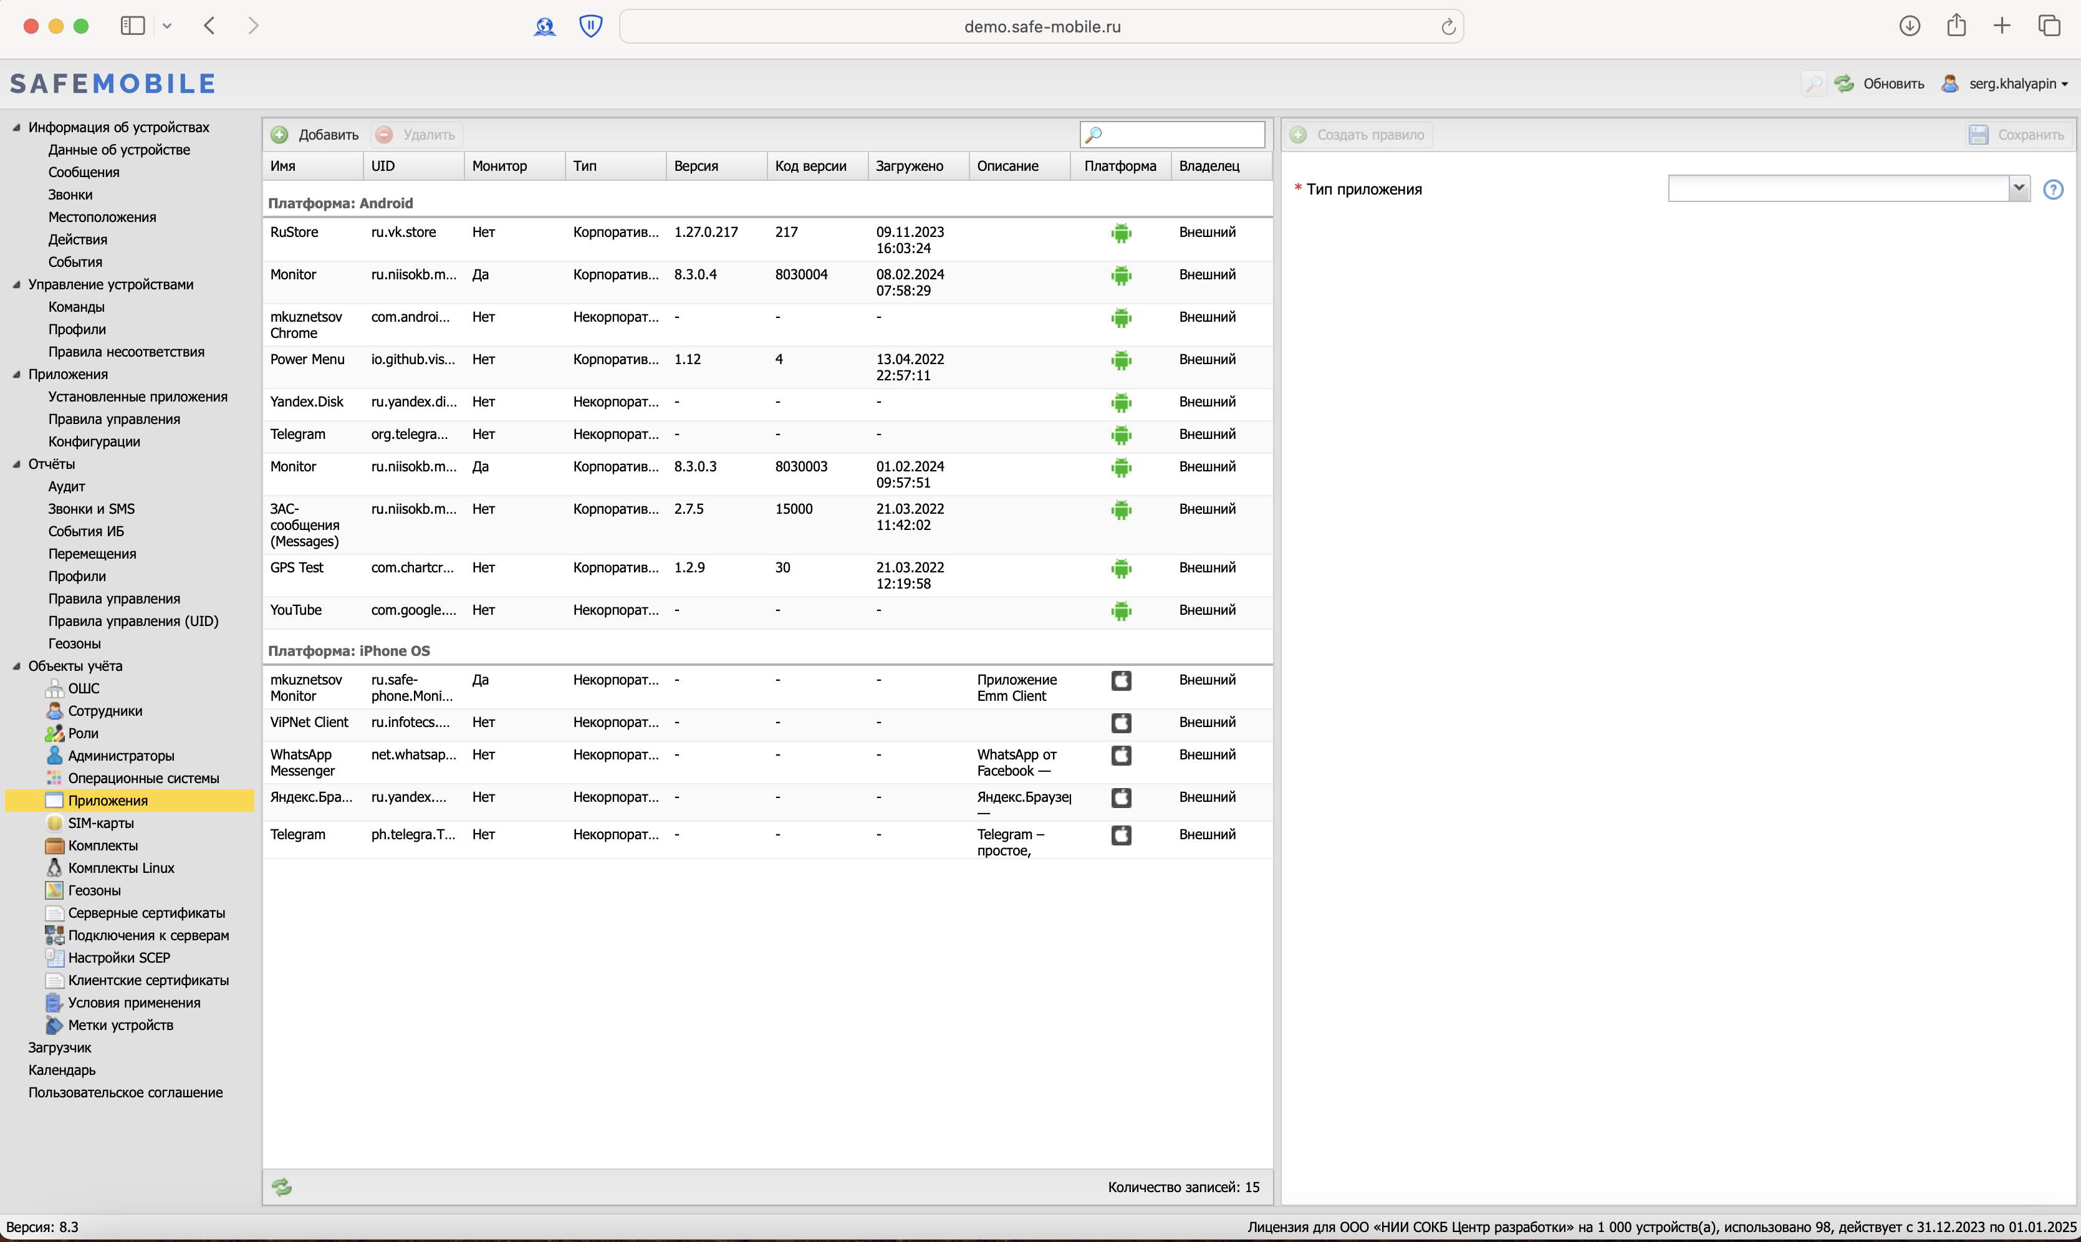The image size is (2081, 1242).
Task: Select SIM-карты in the sidebar tree
Action: pyautogui.click(x=100, y=822)
